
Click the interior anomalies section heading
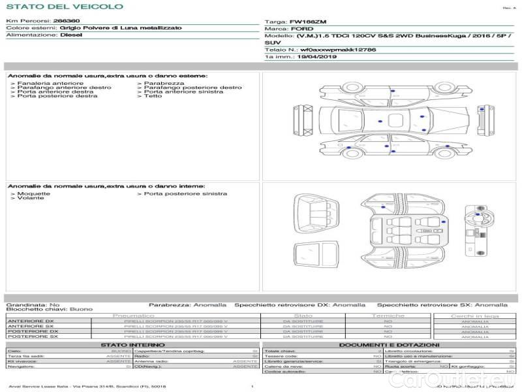106,186
